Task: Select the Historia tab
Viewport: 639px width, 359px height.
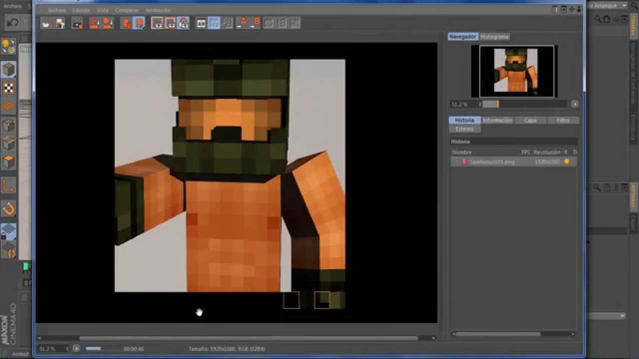Action: click(464, 120)
